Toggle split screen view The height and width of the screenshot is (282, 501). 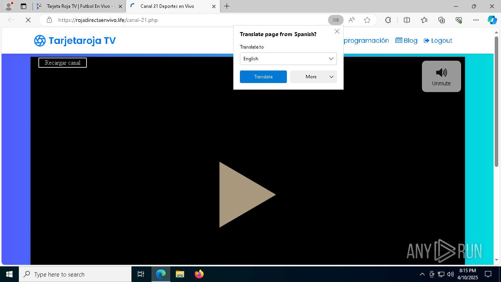(407, 20)
